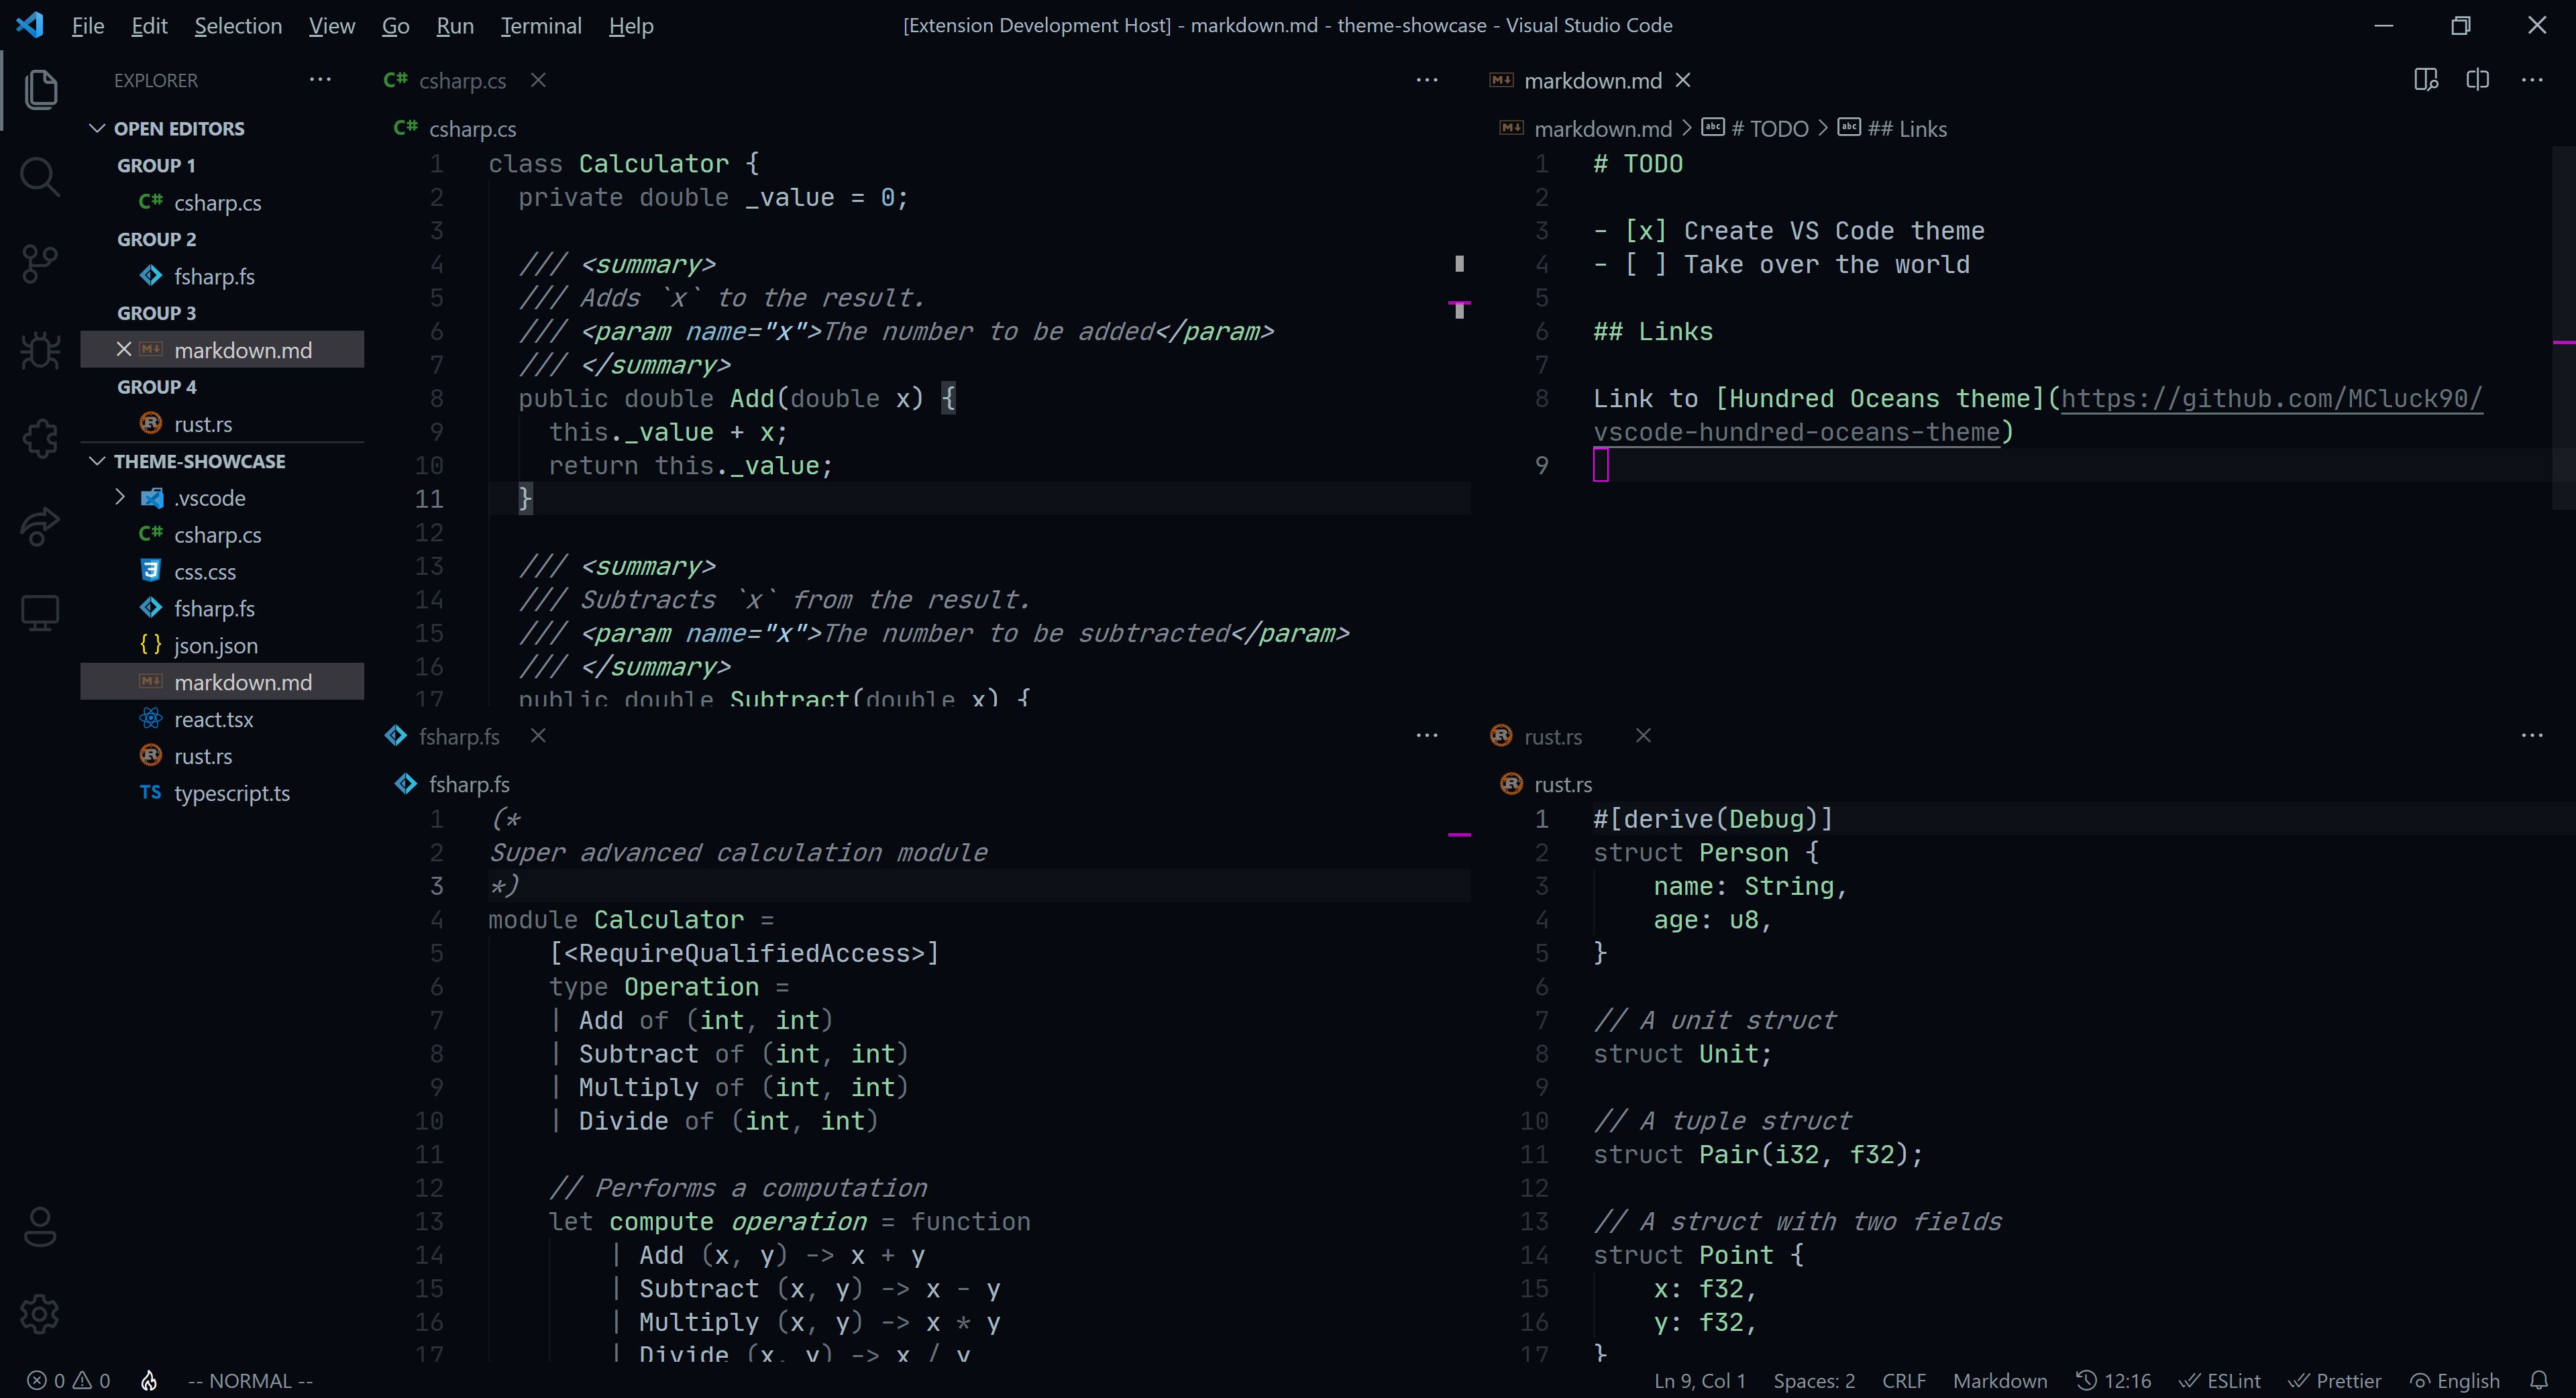Open the Search view in activity bar
2576x1398 pixels.
pos(40,177)
